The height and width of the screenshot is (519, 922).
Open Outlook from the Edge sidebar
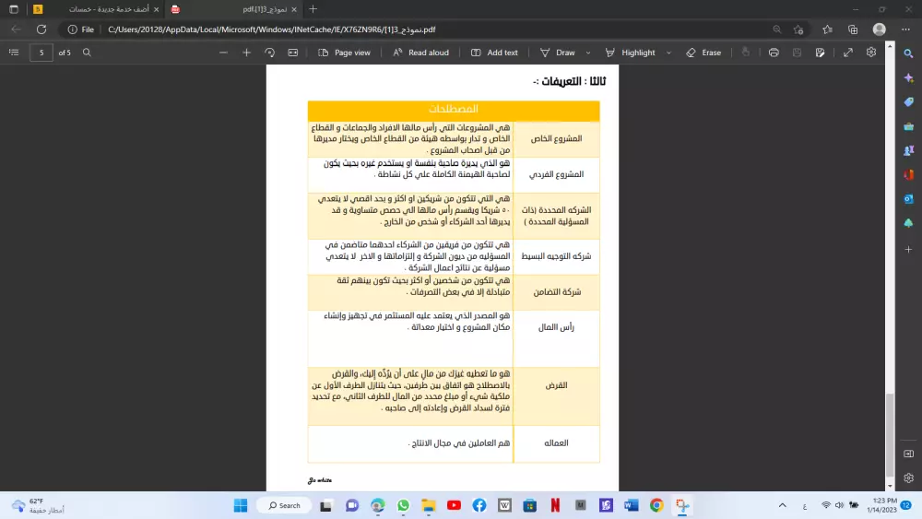click(908, 199)
